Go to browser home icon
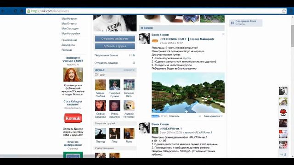Screen dimensions: 294x165 click(22, 11)
